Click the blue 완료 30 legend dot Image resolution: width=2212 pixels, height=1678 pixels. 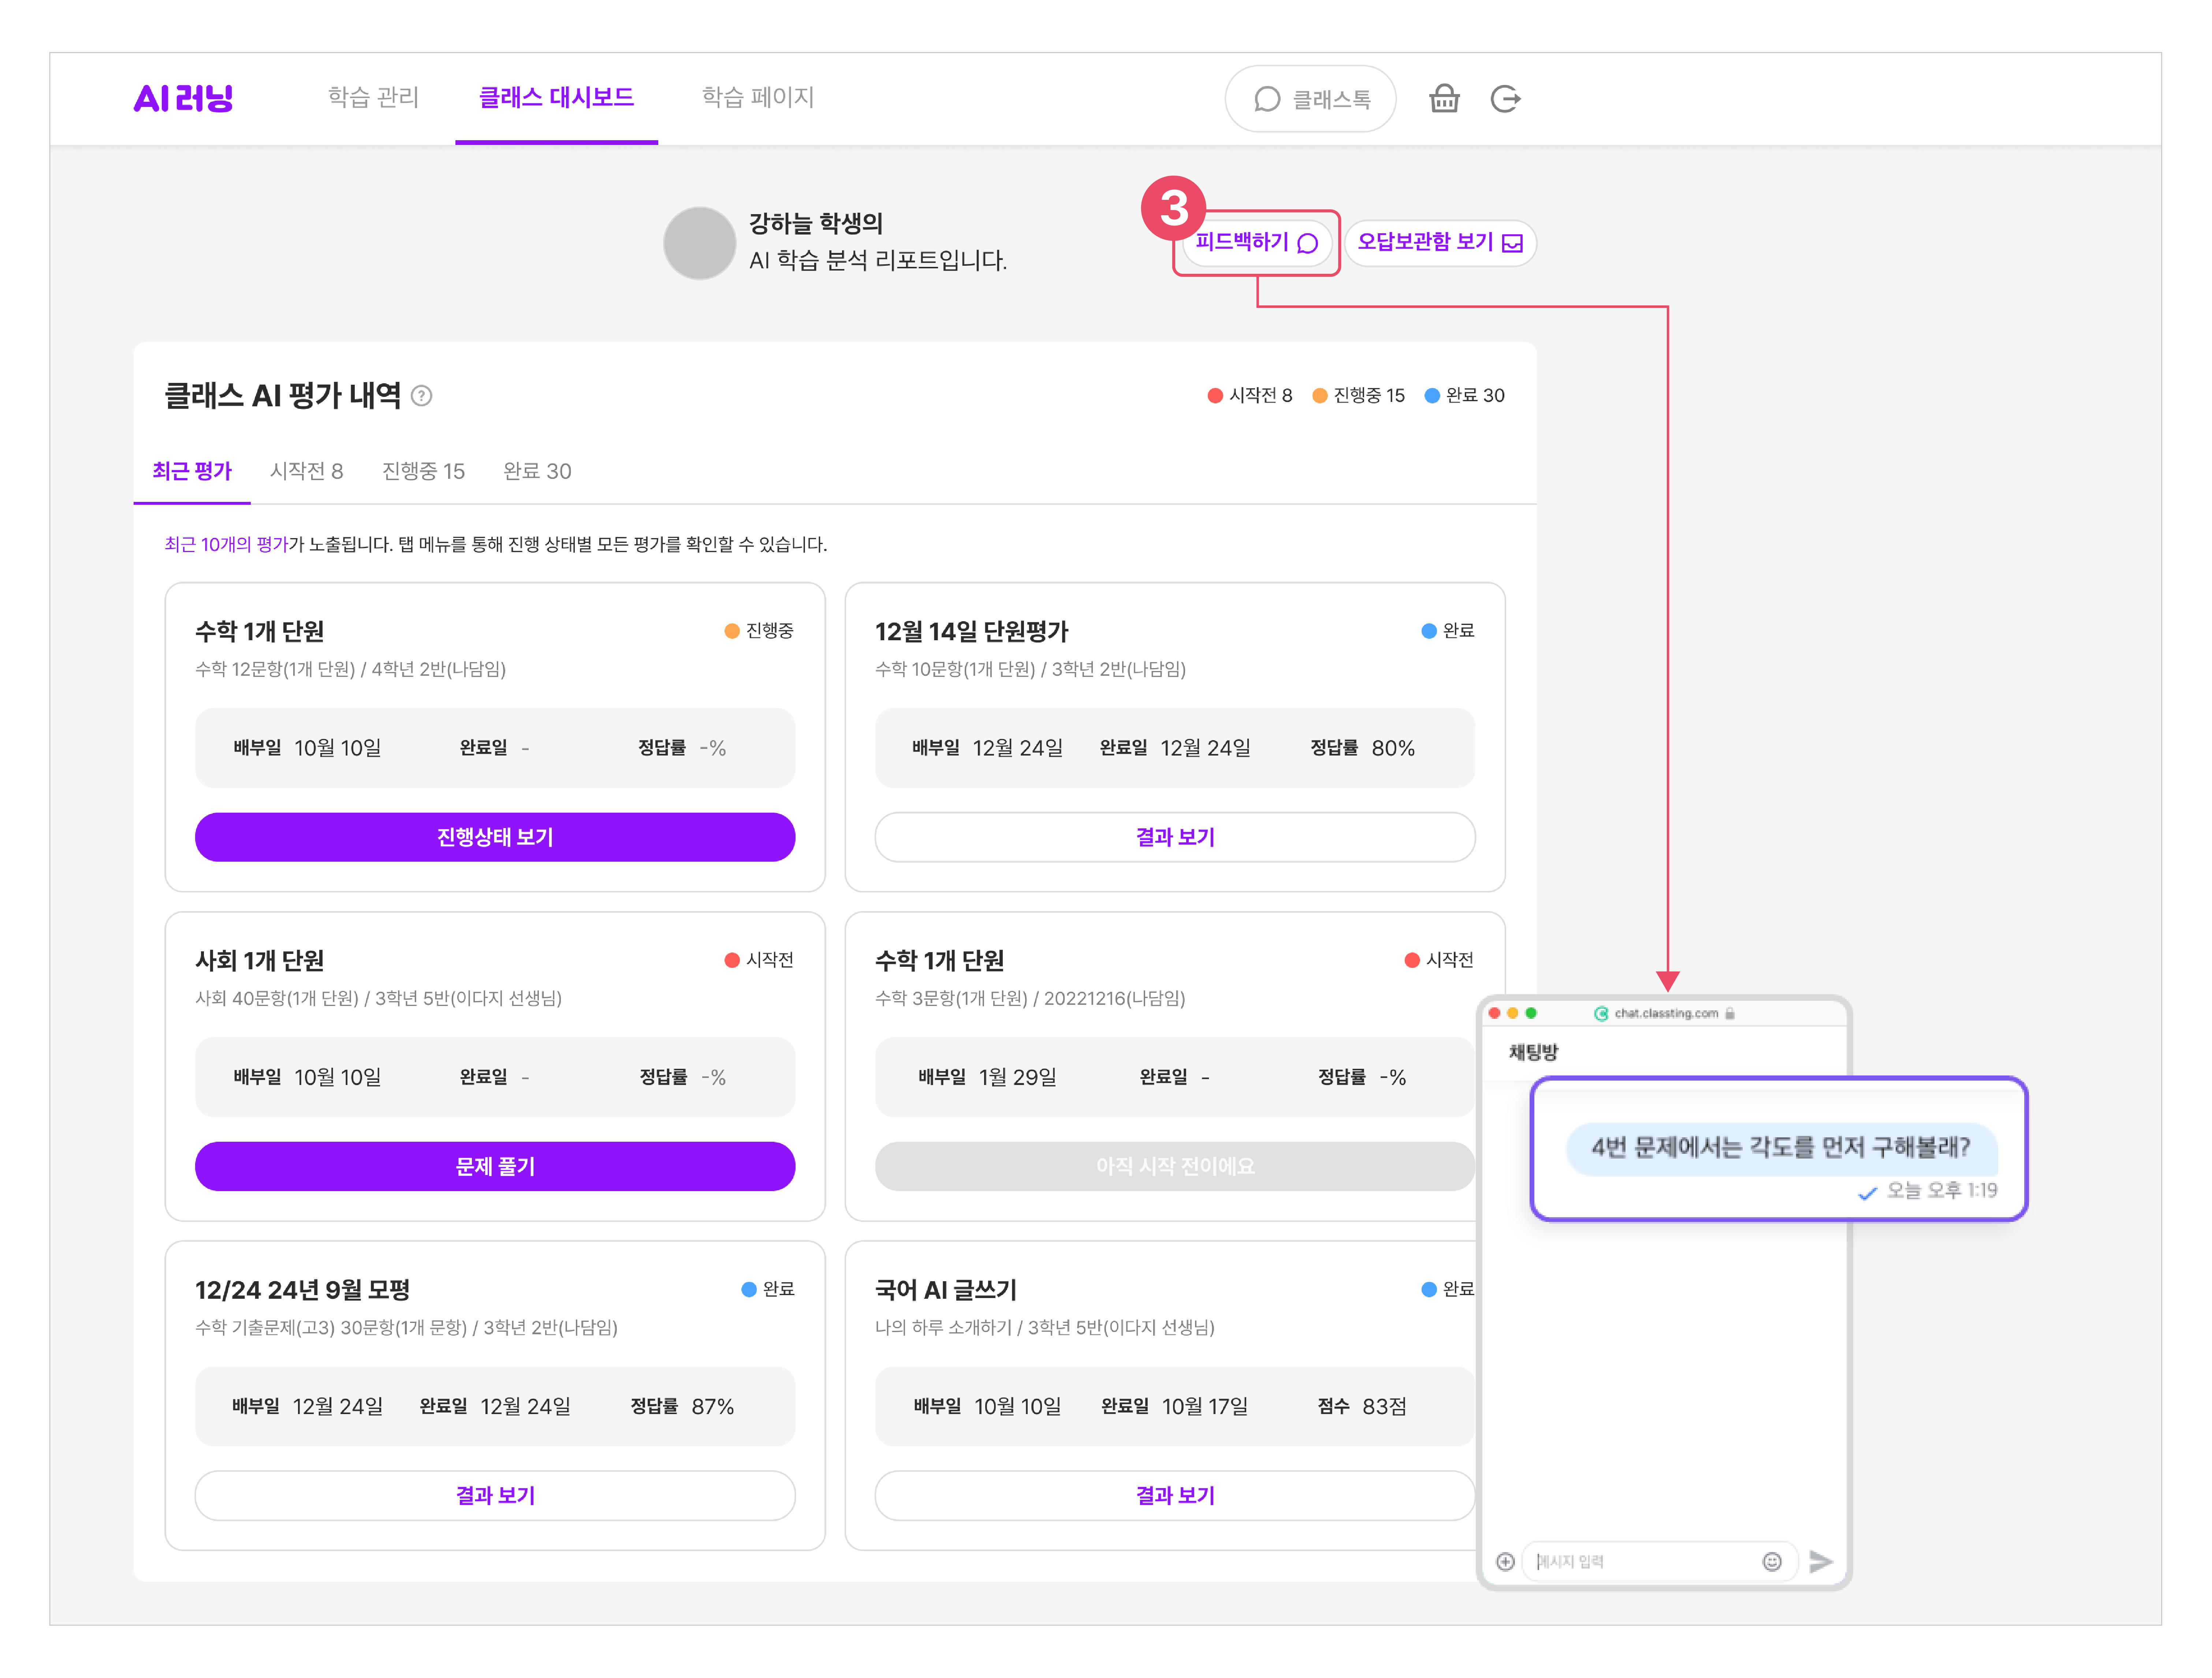coord(1432,396)
